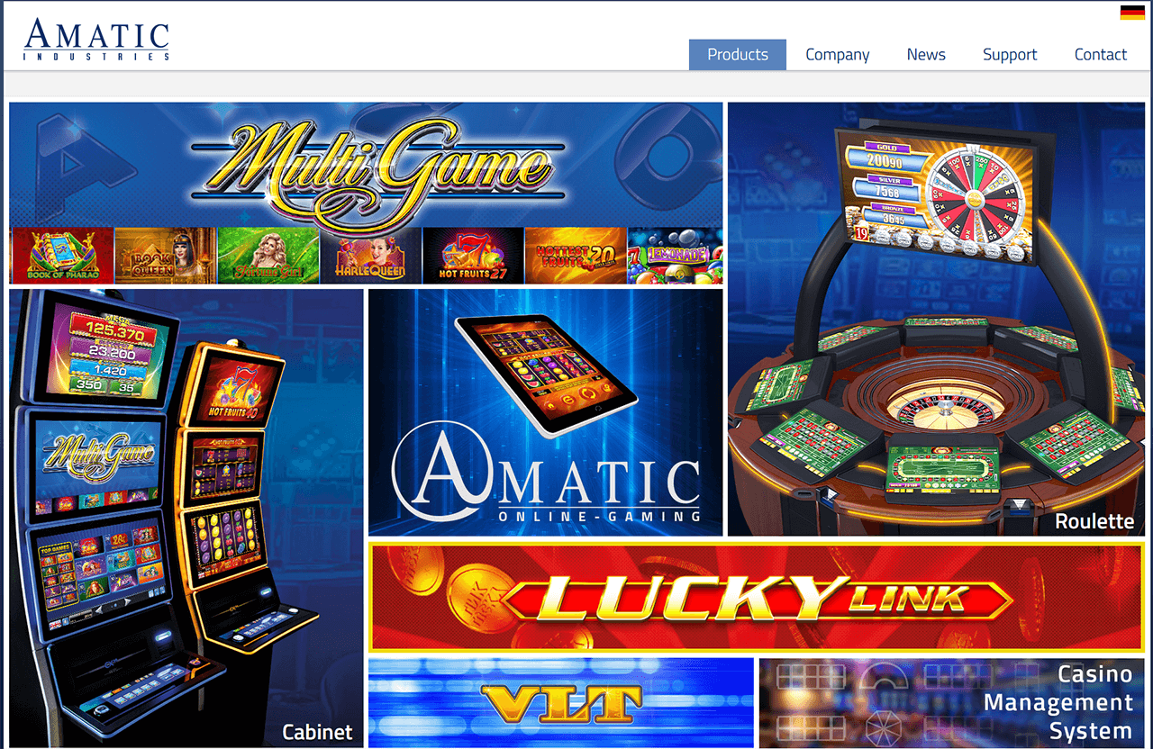This screenshot has height=749, width=1153.
Task: Select the Lemonade game thumbnail
Action: (676, 256)
